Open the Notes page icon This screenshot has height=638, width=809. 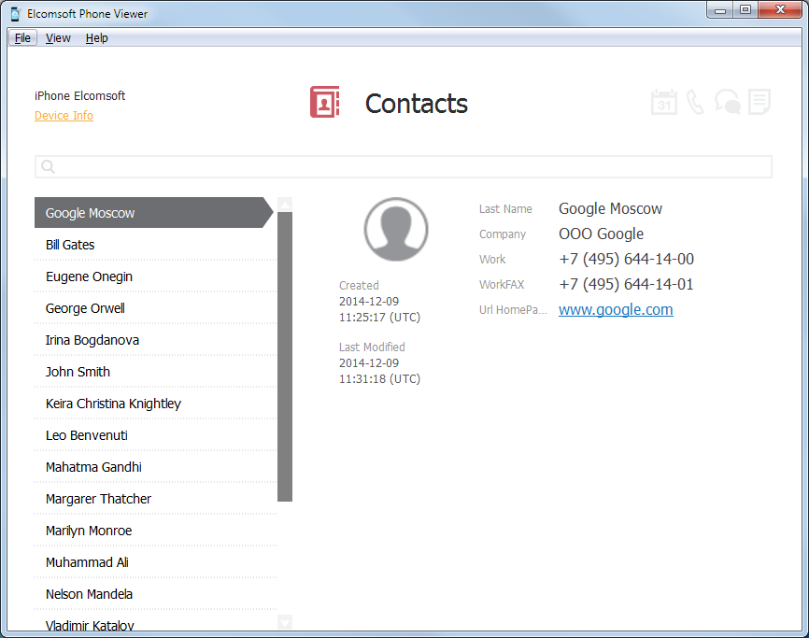click(x=759, y=102)
